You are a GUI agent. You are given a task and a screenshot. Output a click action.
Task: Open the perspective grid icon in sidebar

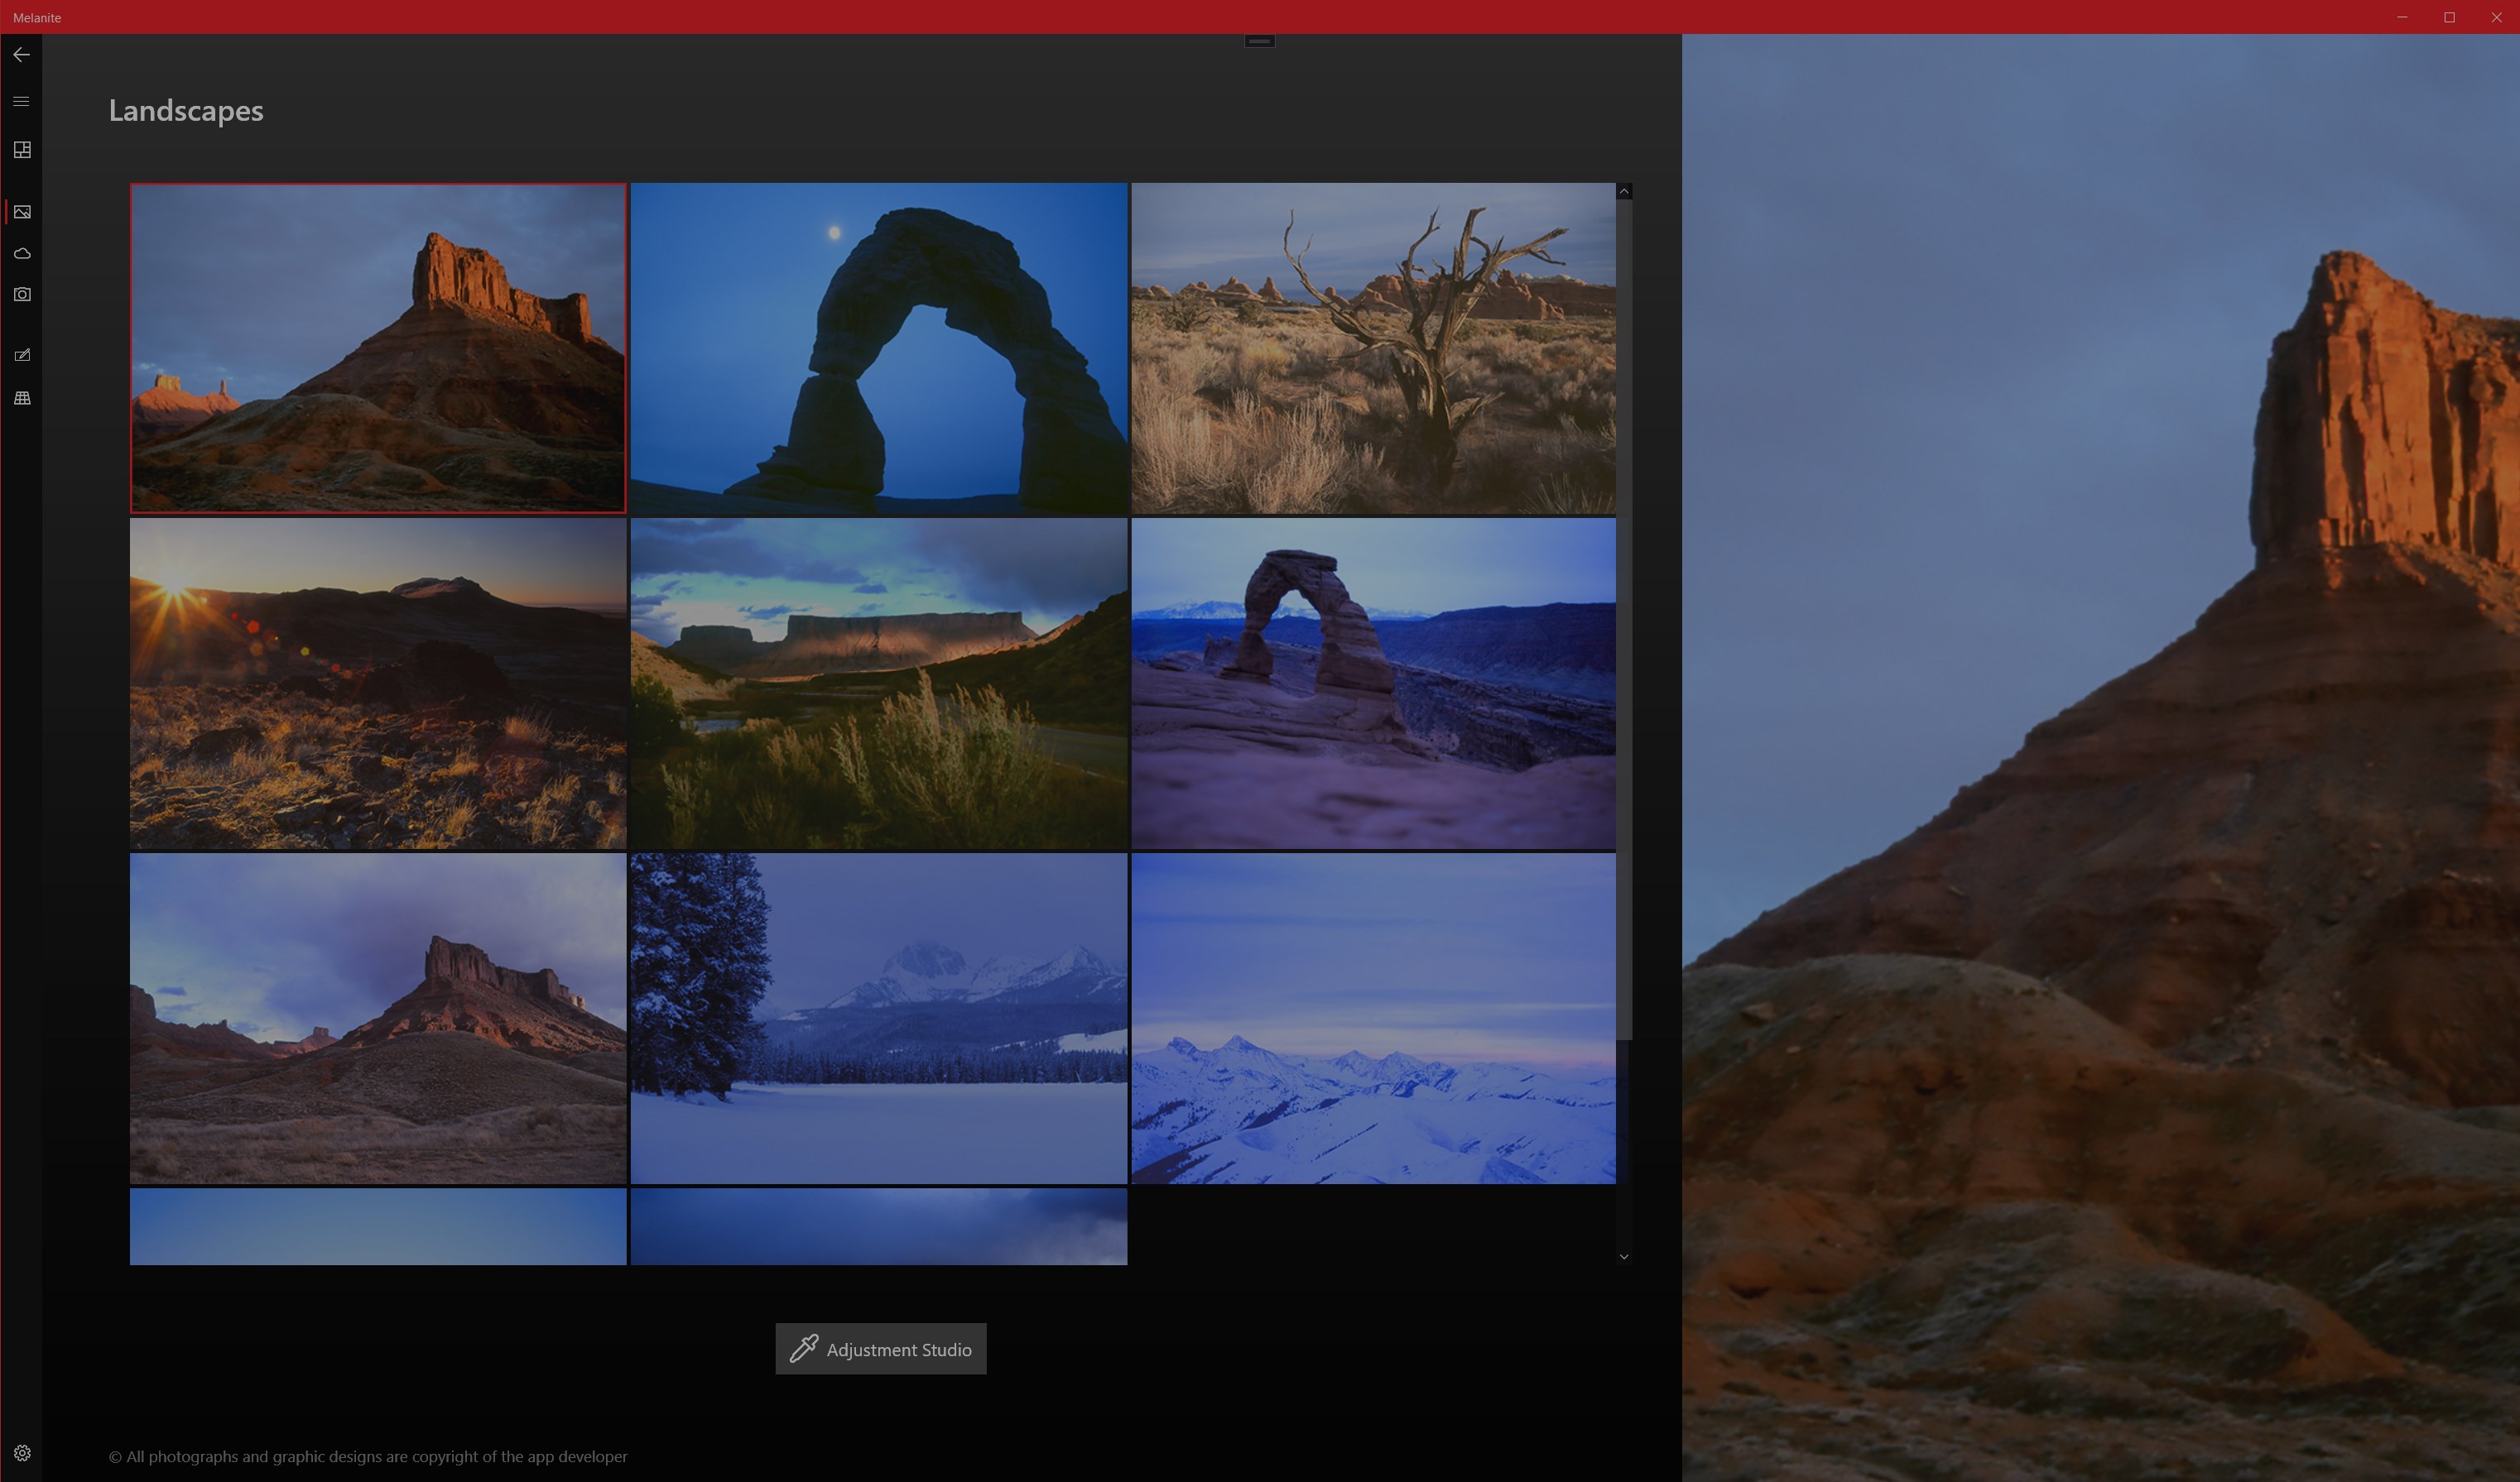(22, 398)
